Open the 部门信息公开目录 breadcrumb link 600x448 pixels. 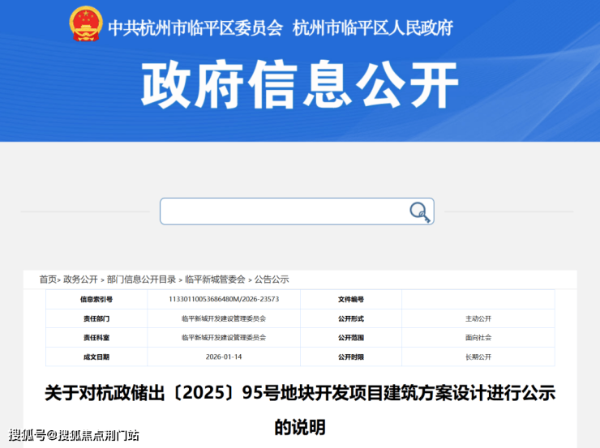click(x=141, y=279)
